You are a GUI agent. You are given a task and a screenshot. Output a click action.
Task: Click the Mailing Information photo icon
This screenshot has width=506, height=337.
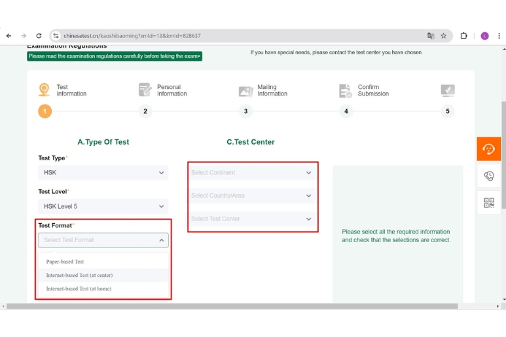click(x=245, y=91)
